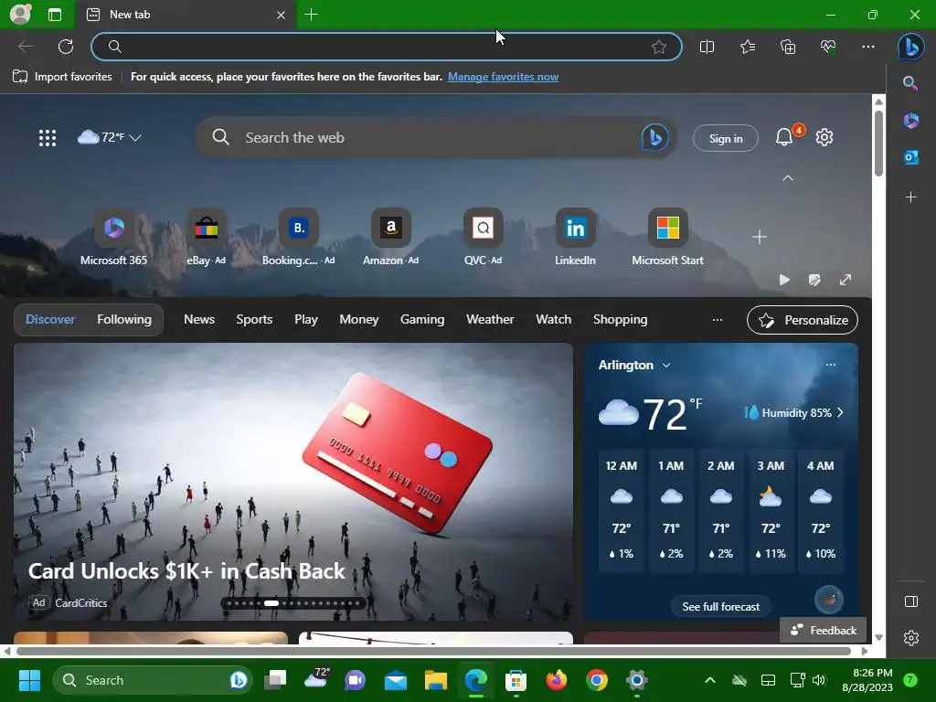Add this page to favorites star
936x702 pixels.
pyautogui.click(x=658, y=47)
